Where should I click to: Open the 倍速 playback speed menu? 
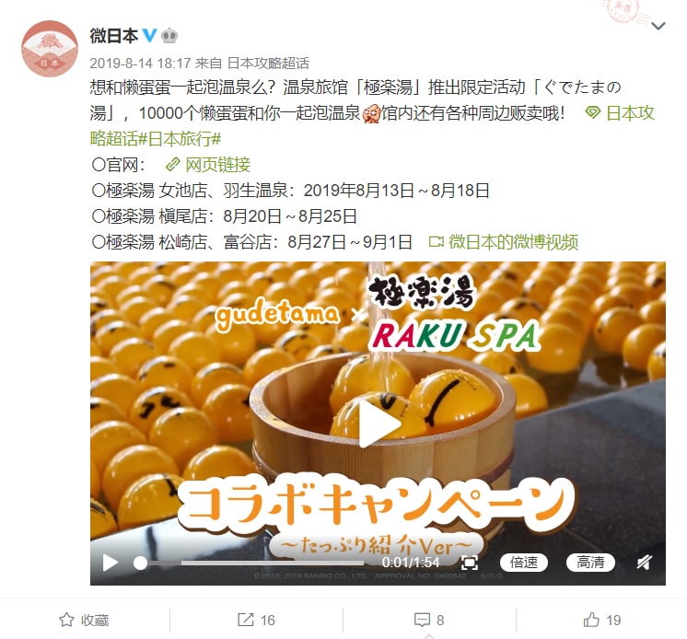coord(524,563)
